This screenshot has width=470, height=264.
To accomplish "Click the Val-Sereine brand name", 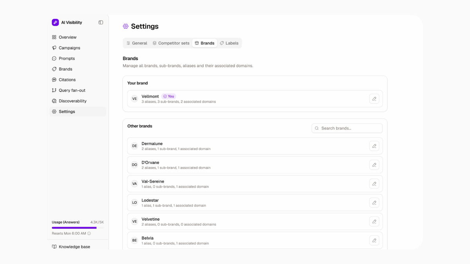I will [x=153, y=181].
